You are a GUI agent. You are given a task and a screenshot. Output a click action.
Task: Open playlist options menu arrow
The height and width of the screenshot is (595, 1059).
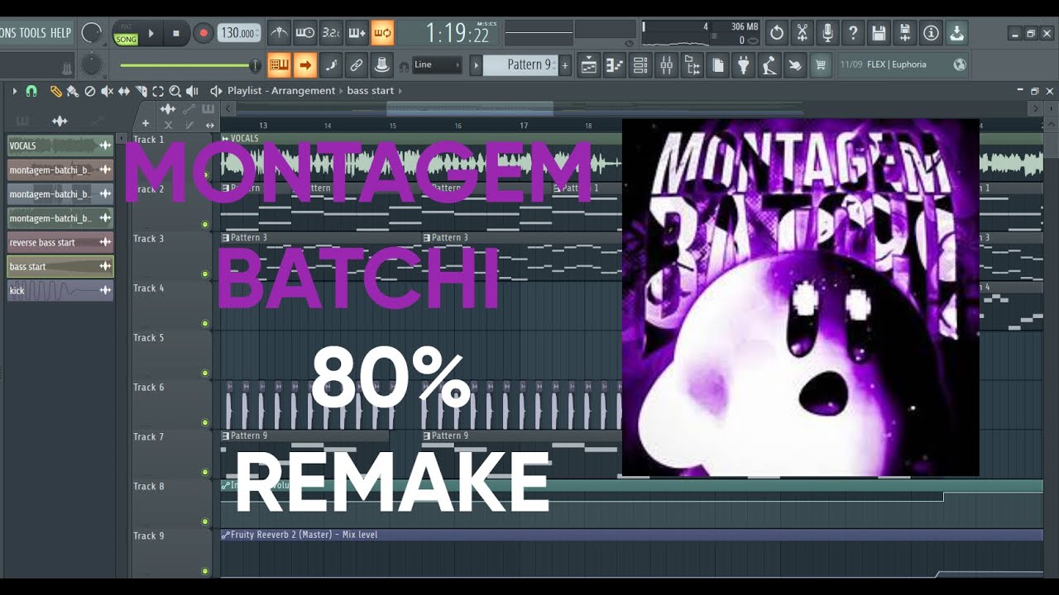pyautogui.click(x=14, y=91)
